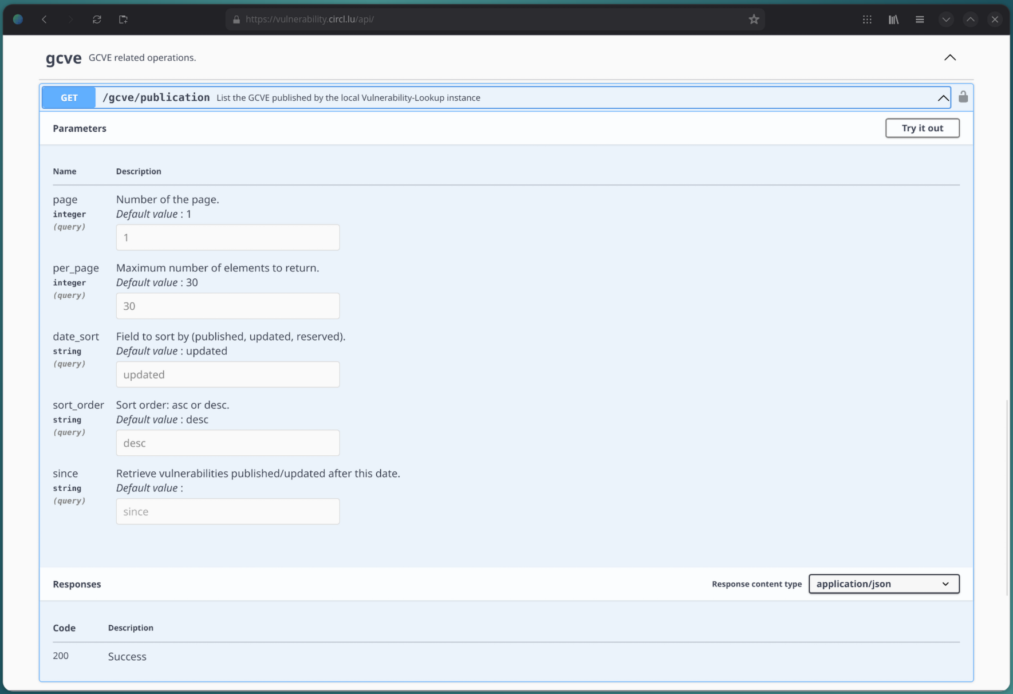The height and width of the screenshot is (694, 1013).
Task: Click the grid icon in the browser toolbar
Action: 867,19
